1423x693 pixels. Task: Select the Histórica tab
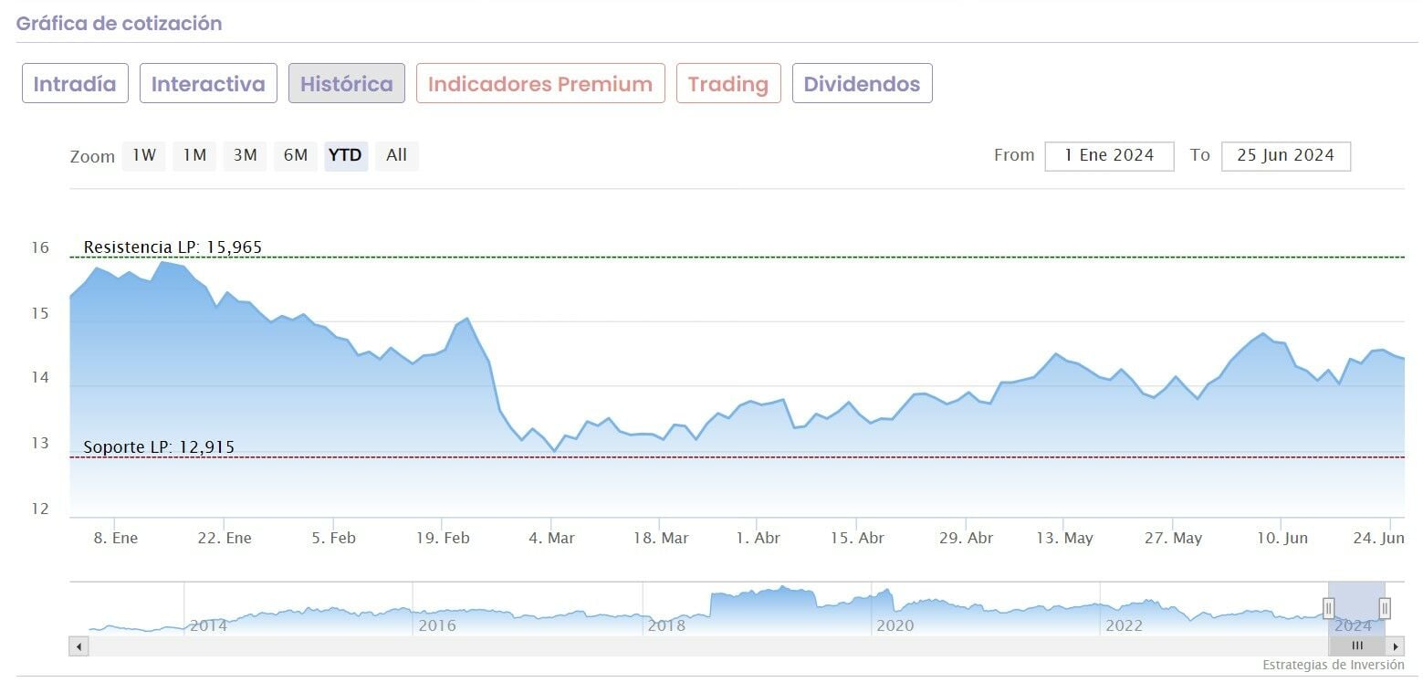point(347,84)
